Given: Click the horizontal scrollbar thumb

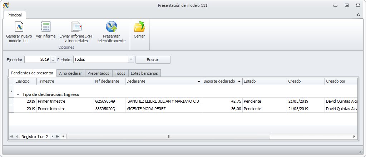Looking at the screenshot, I should [x=168, y=137].
